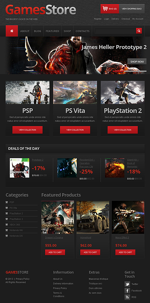The image size is (150, 303).
Task: Click arrow icon beside Nintendo Wii category
Action: coord(7,230)
